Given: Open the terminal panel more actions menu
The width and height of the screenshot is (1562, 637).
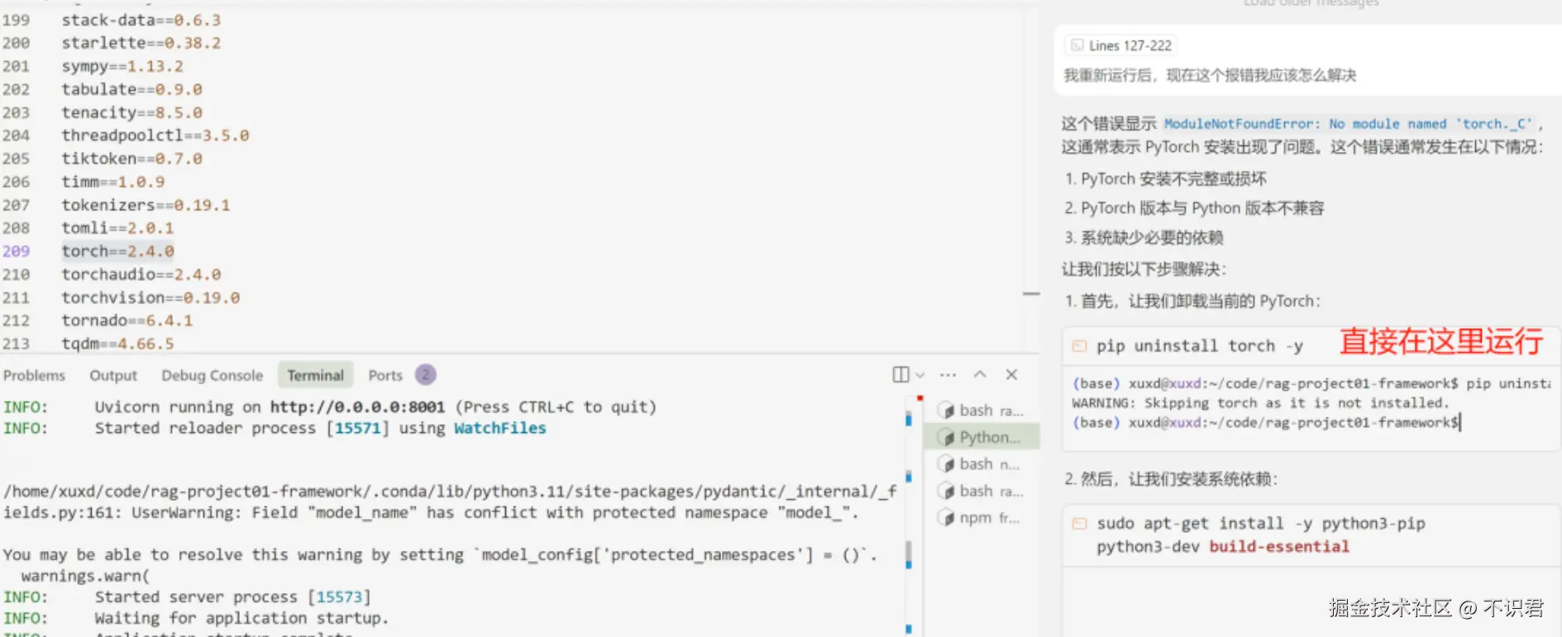Looking at the screenshot, I should pos(948,375).
